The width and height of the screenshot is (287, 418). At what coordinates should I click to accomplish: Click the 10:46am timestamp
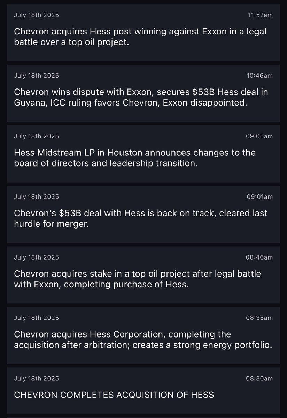click(260, 76)
